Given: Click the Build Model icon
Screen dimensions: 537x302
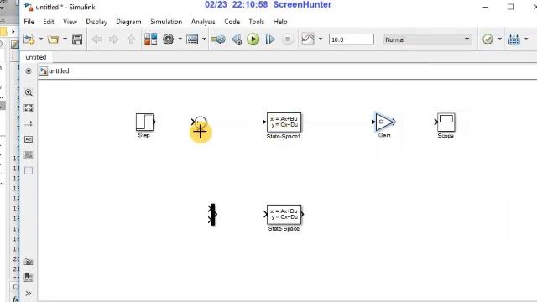Looking at the screenshot, I should 514,39.
